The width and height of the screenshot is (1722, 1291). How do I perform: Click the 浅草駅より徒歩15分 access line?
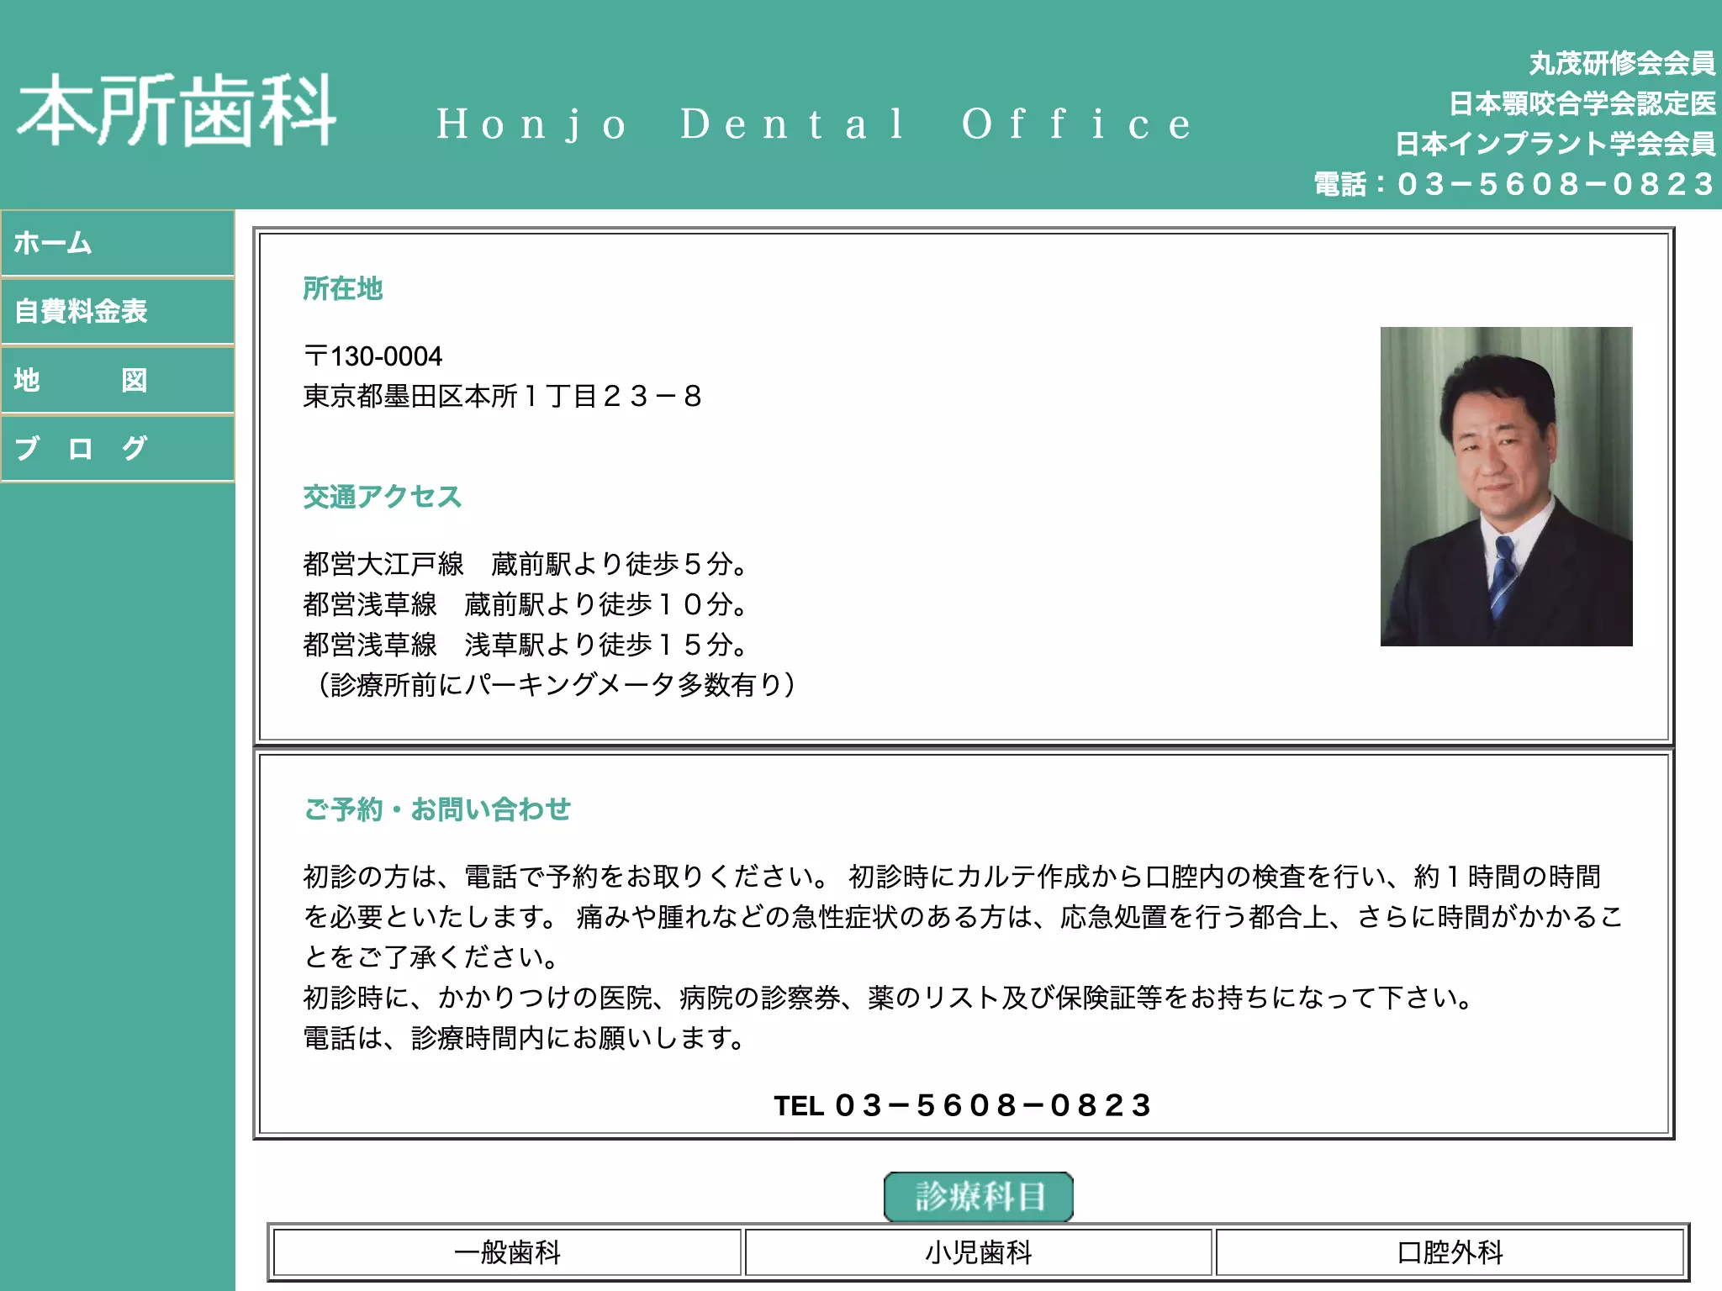pyautogui.click(x=526, y=645)
